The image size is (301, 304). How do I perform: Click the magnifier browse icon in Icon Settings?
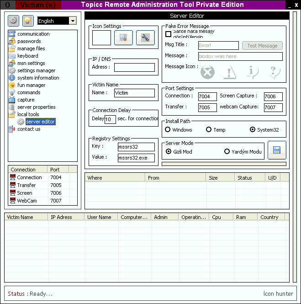tap(123, 38)
